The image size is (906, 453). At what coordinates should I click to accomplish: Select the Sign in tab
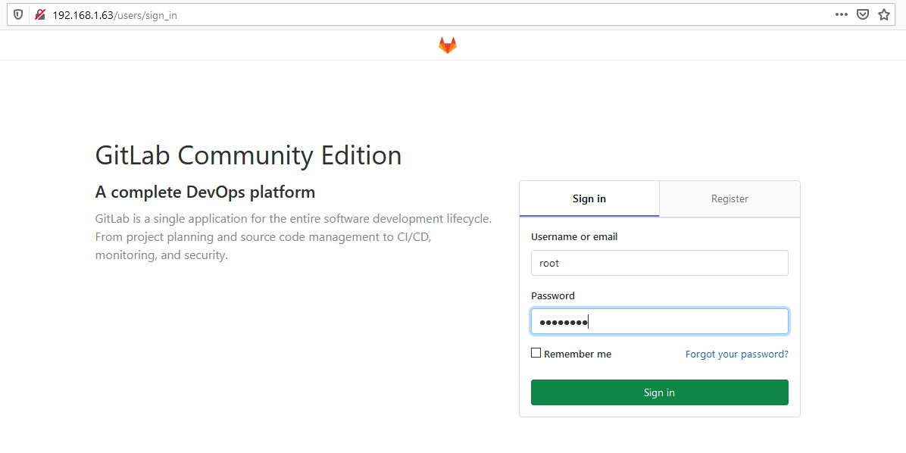(x=589, y=198)
